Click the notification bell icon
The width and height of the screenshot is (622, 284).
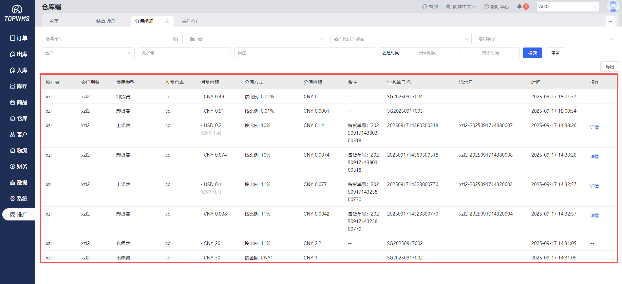[x=519, y=7]
